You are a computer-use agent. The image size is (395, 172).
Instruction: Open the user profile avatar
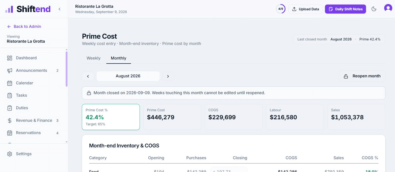click(388, 8)
